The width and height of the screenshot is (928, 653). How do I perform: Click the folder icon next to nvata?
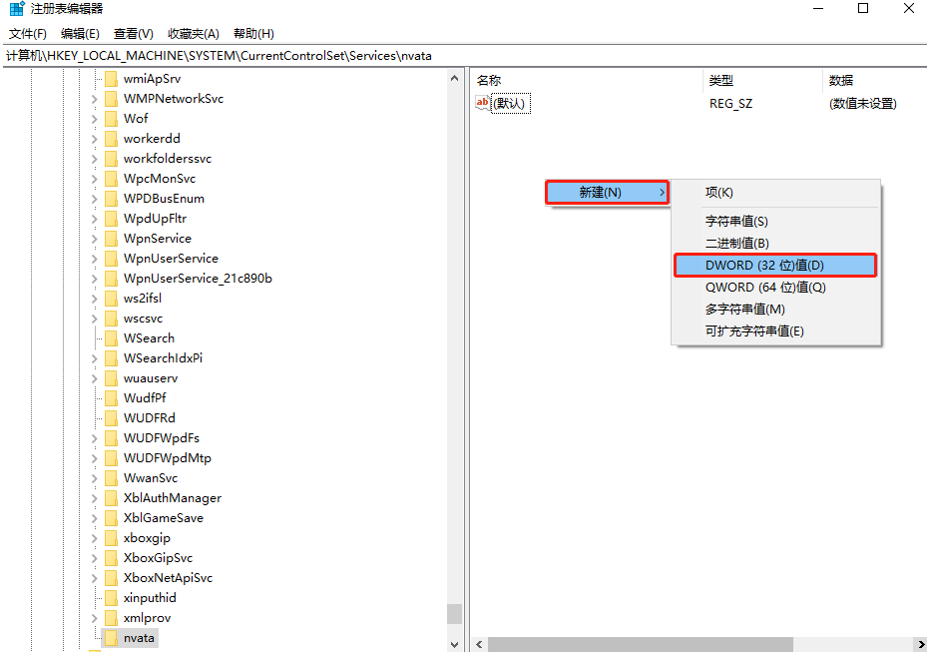(x=111, y=637)
